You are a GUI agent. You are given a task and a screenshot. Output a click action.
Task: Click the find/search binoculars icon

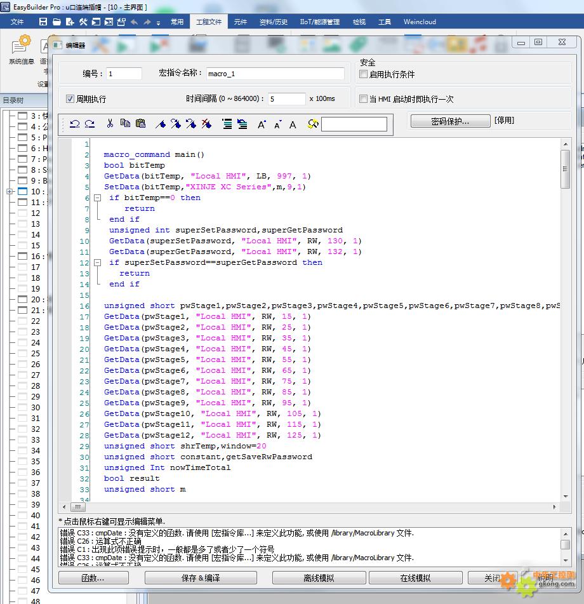point(313,124)
